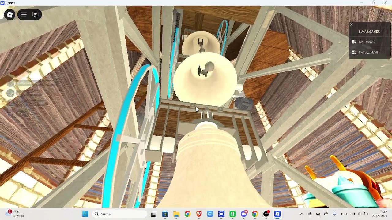The width and height of the screenshot is (392, 220).
Task: Click the friend icon beside Swifty_LukiVB
Action: coord(354,53)
